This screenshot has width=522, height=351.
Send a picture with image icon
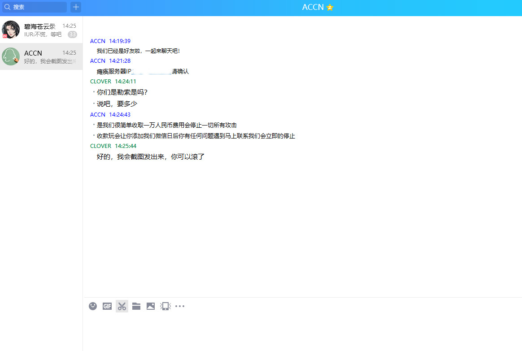(151, 306)
